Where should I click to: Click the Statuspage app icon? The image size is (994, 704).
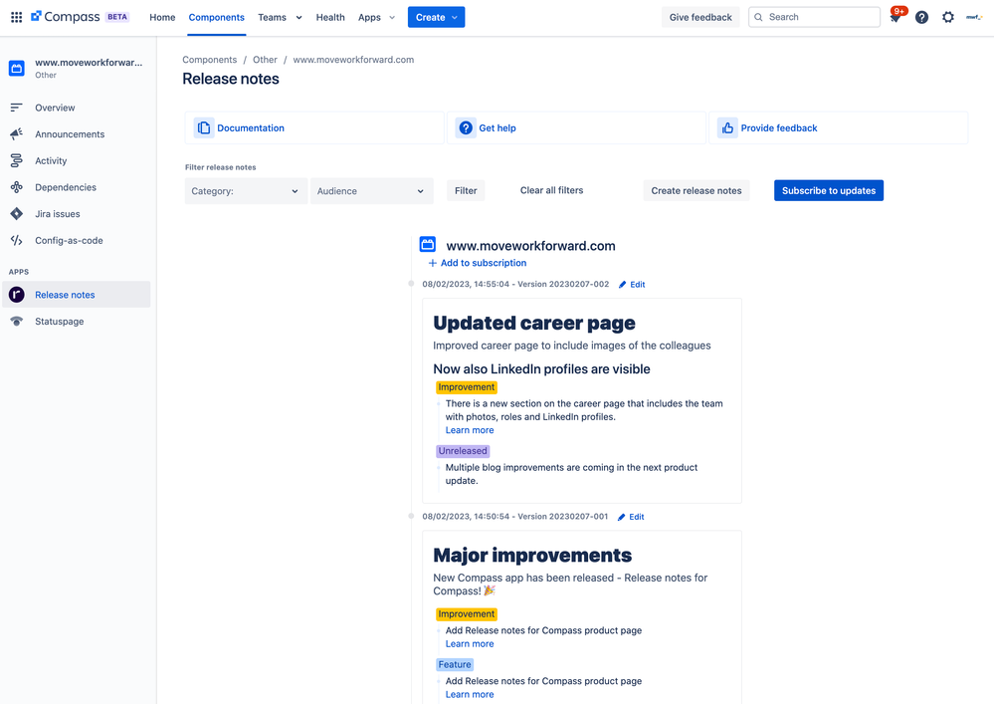pos(17,322)
